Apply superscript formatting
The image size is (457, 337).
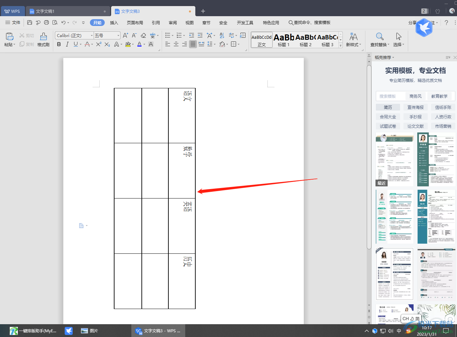(x=99, y=44)
